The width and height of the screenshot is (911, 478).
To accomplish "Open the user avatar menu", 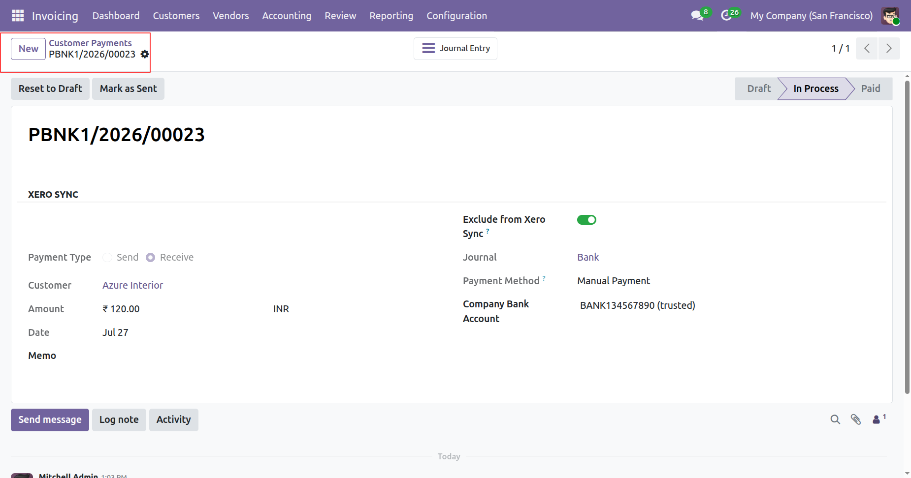I will click(x=890, y=16).
